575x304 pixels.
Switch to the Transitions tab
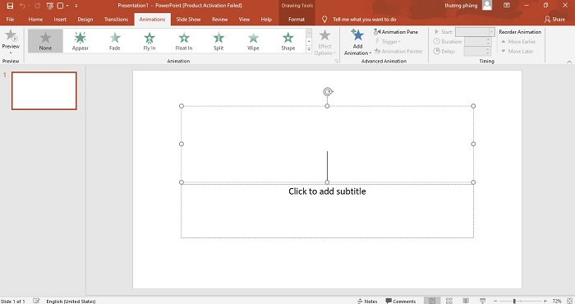[116, 20]
